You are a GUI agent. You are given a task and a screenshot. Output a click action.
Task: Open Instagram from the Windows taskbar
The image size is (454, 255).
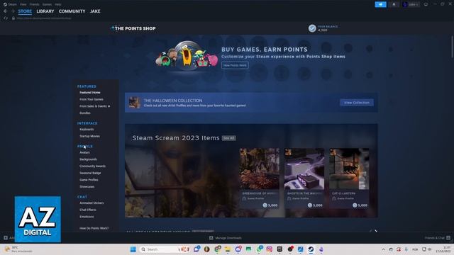tap(270, 249)
